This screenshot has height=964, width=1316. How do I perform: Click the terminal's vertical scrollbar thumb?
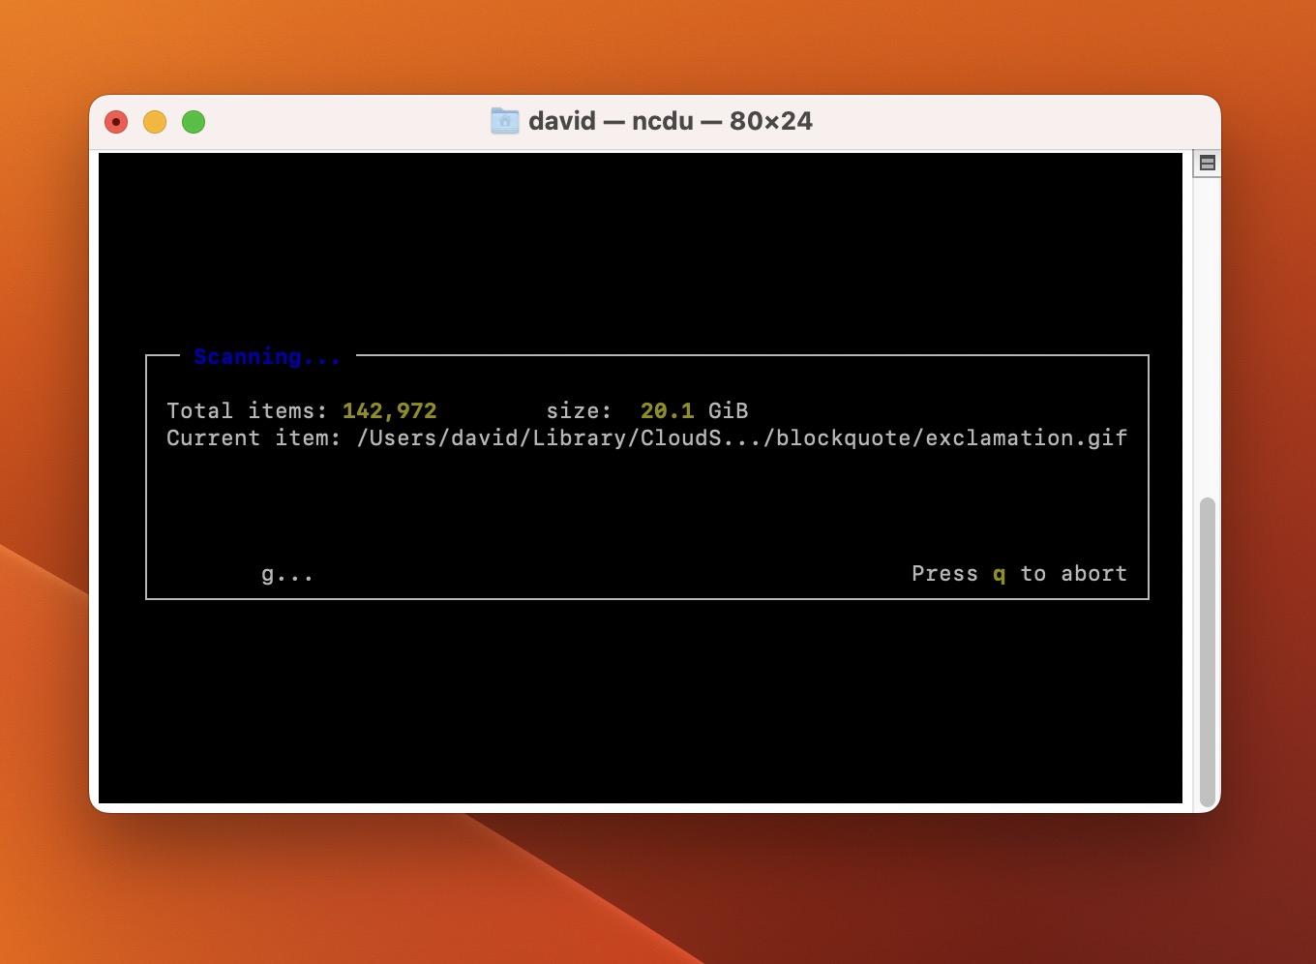1207,651
